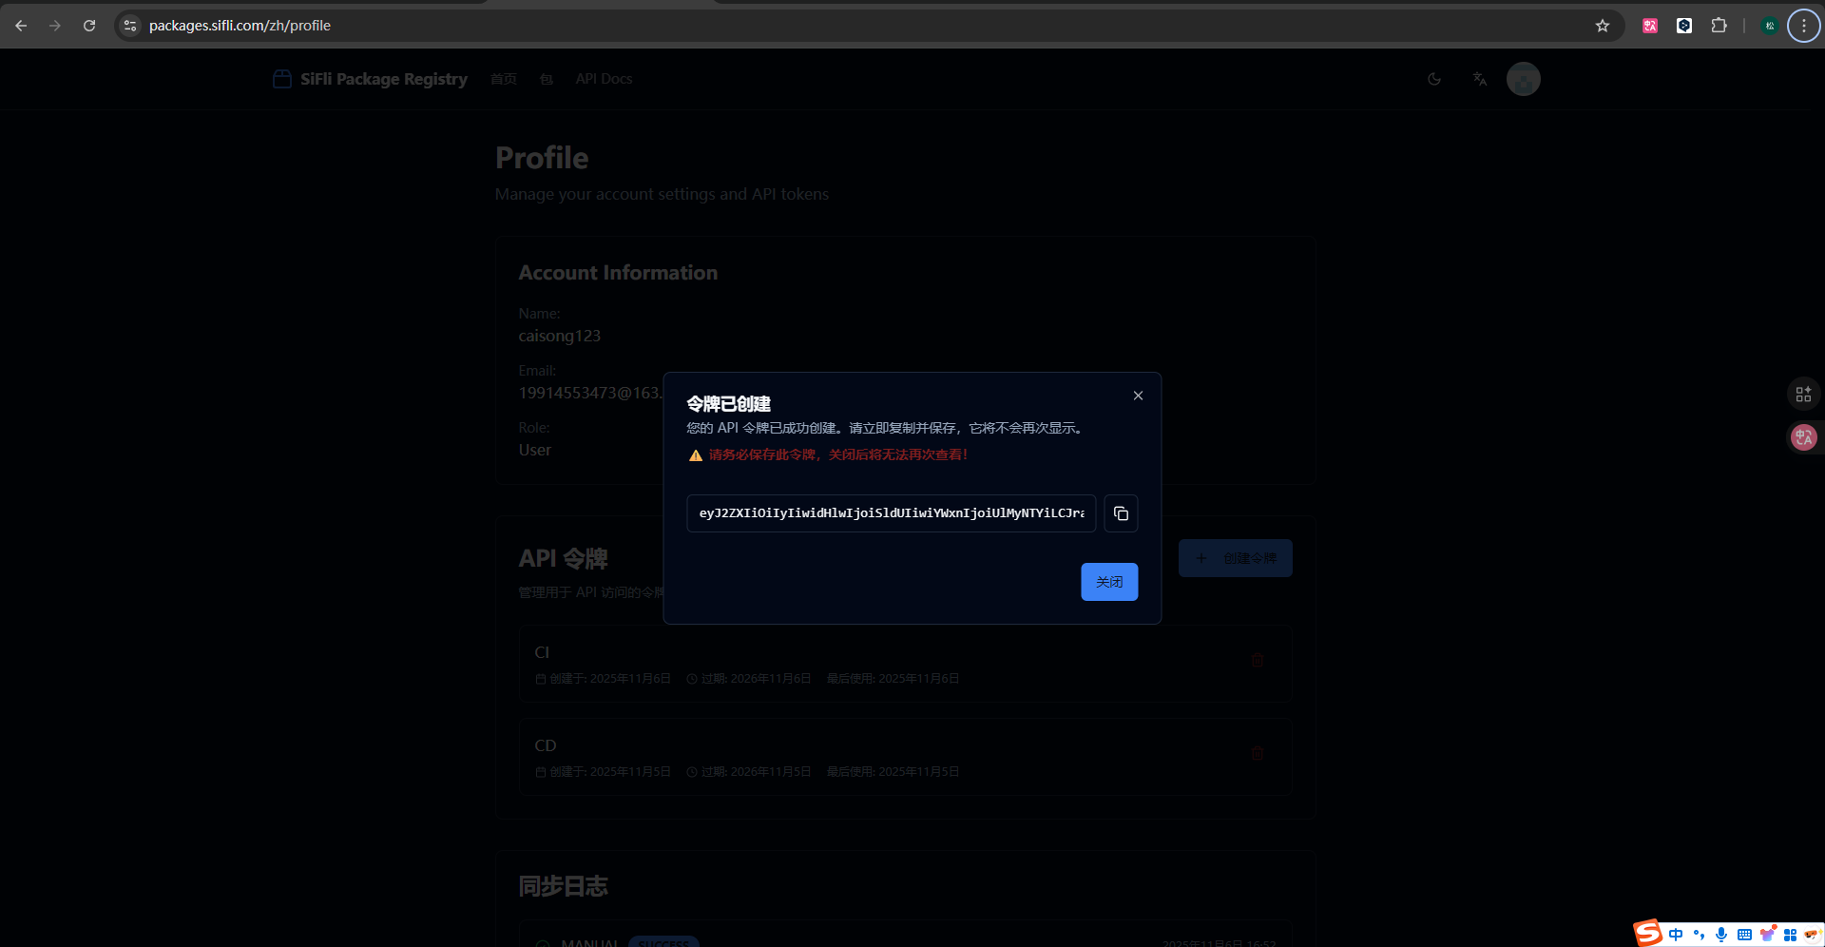The image size is (1825, 947).
Task: Delete the CD token via trash icon
Action: (x=1257, y=753)
